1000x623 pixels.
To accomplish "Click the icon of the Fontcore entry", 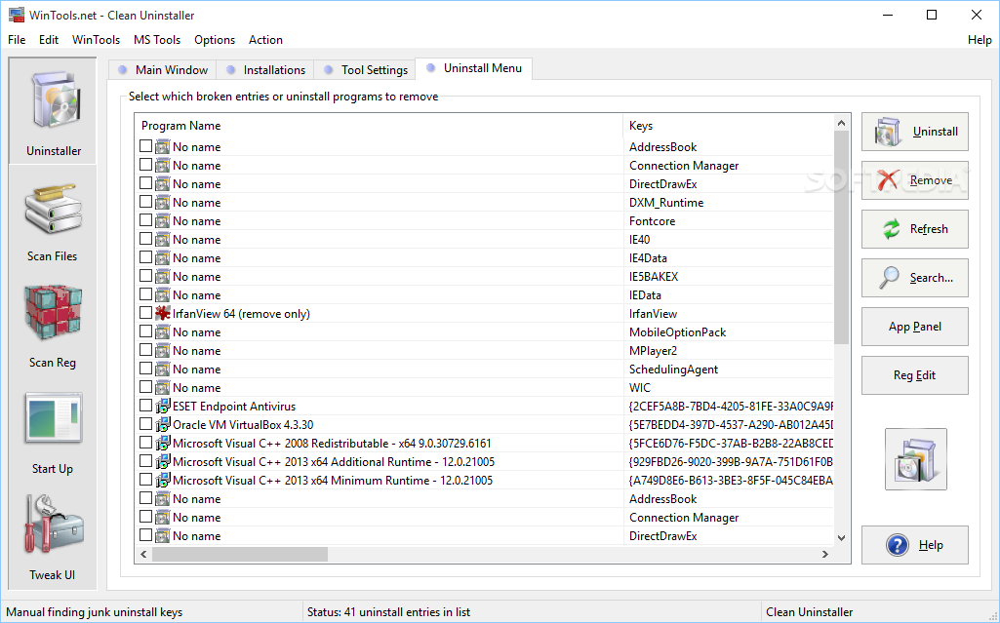I will (x=163, y=220).
